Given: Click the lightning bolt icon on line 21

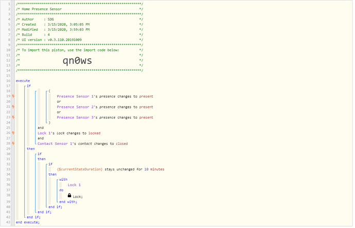Looking at the screenshot, I should [13, 107].
